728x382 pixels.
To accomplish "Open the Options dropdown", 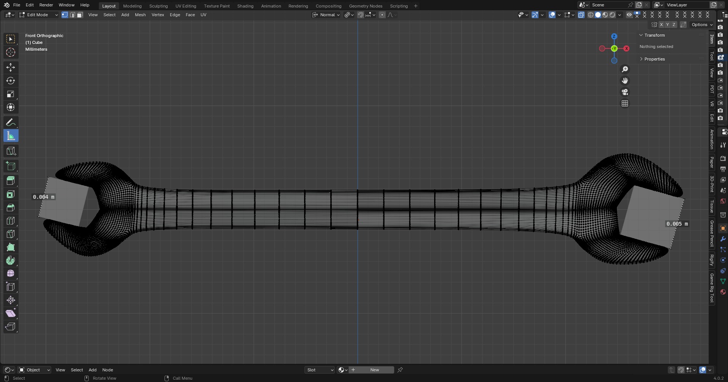I will click(x=702, y=25).
